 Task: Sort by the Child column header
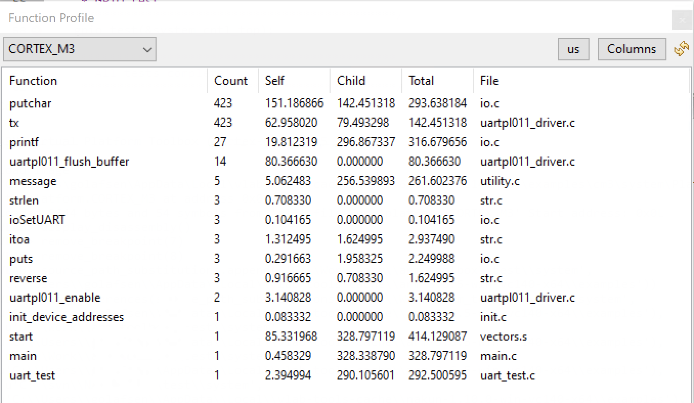[366, 81]
